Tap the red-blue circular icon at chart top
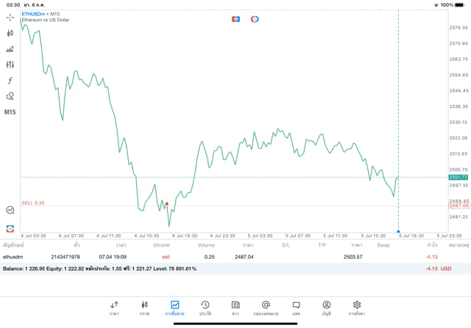Image resolution: width=471 pixels, height=328 pixels. [x=255, y=18]
